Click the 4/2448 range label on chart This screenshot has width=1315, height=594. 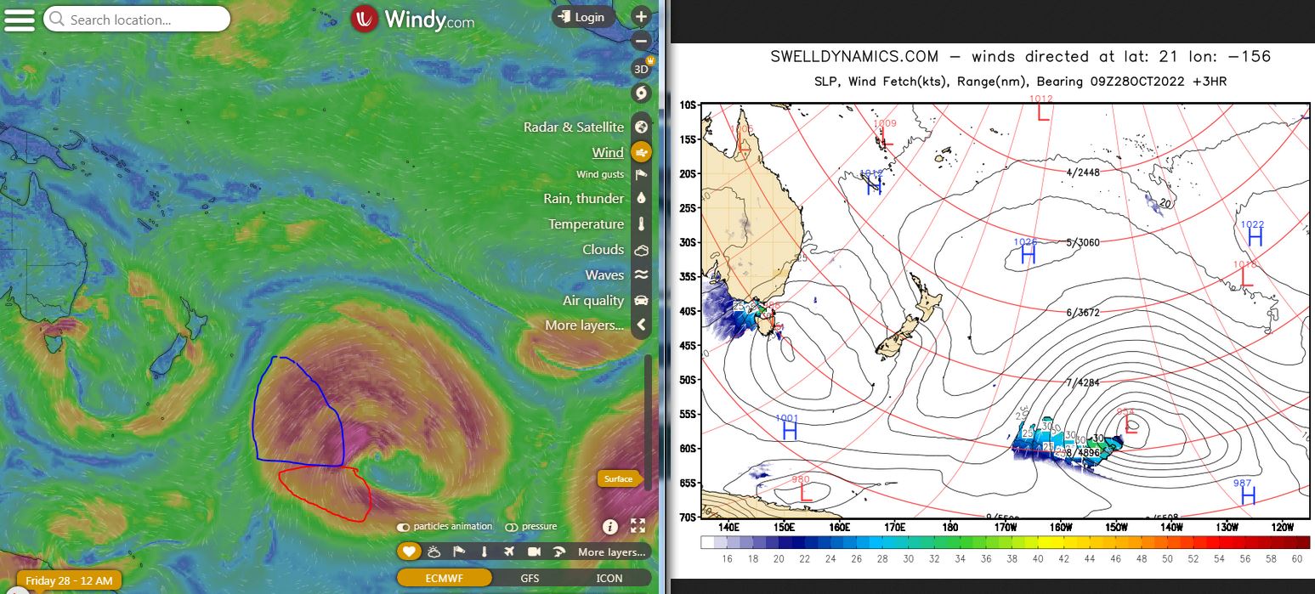[1083, 173]
